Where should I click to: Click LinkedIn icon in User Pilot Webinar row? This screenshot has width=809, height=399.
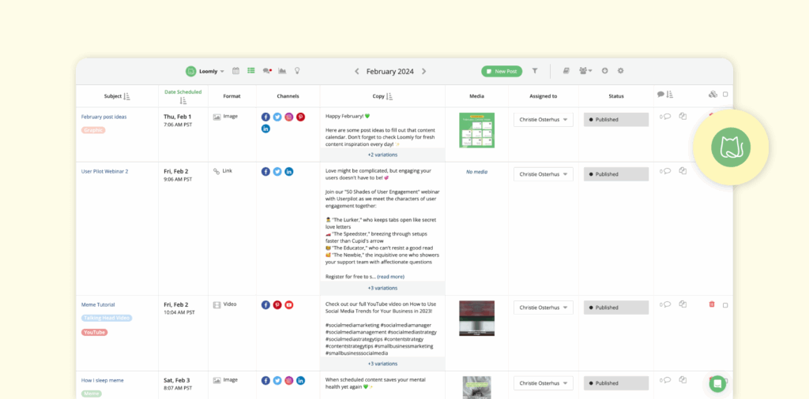pyautogui.click(x=289, y=171)
